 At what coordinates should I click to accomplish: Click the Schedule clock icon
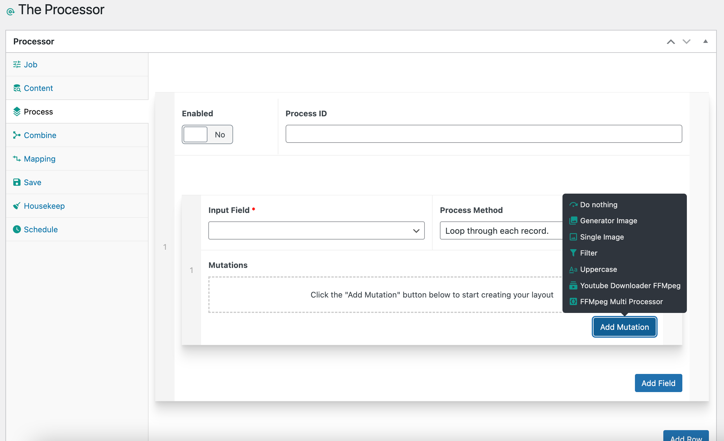(x=17, y=229)
